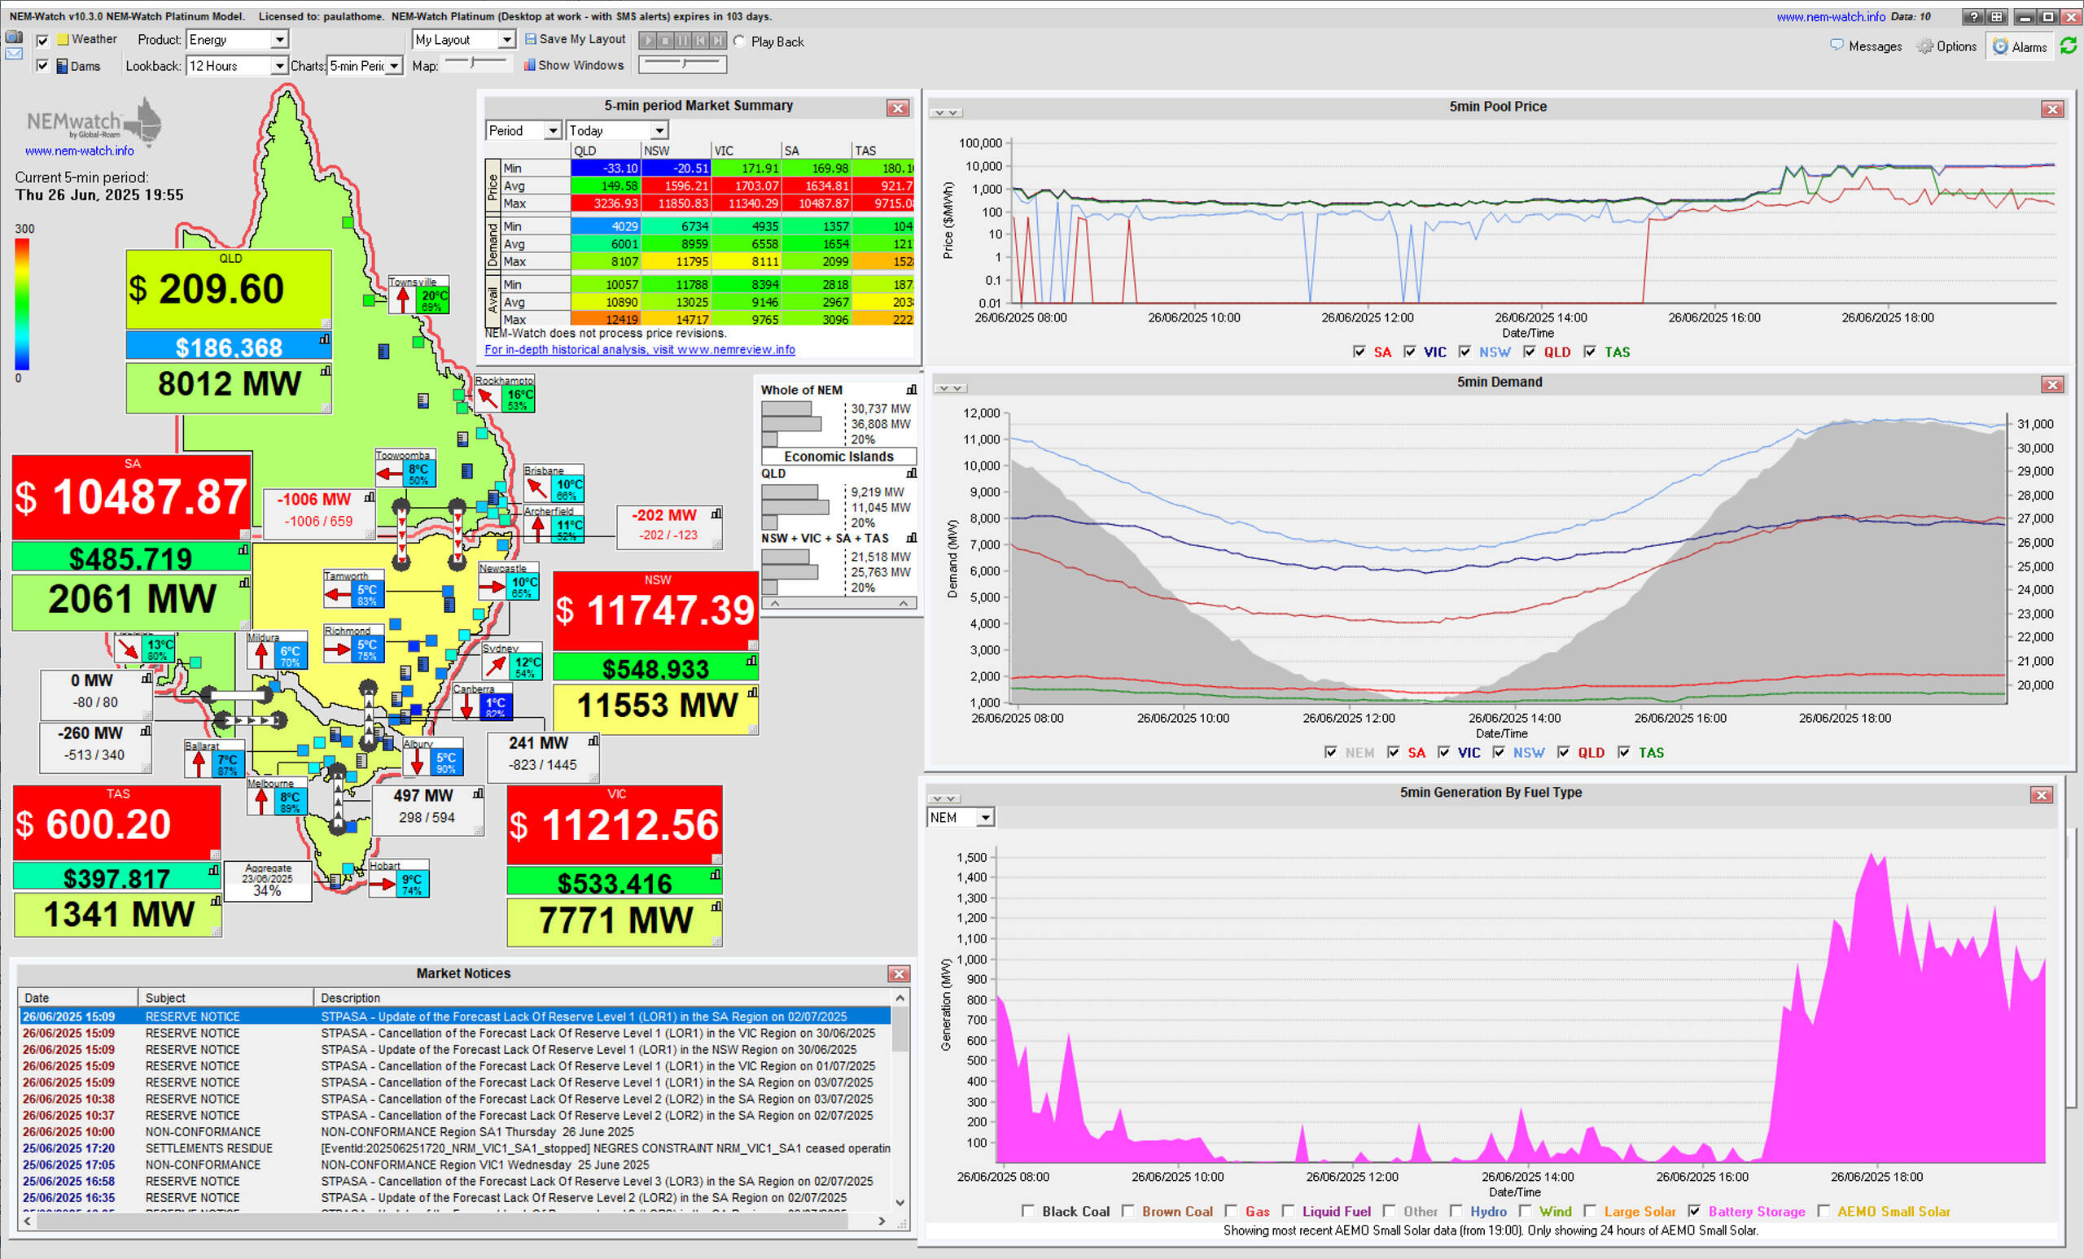The image size is (2084, 1259).
Task: Open the www.nem-watch.info link under the NEMwatch logo
Action: 80,151
